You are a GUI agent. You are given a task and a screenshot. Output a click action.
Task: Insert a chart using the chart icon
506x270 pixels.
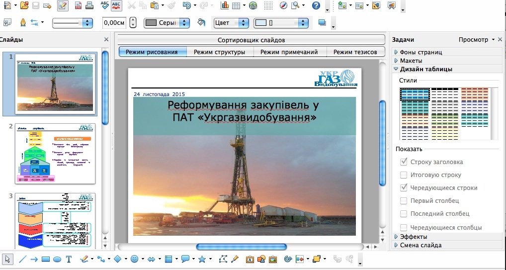224,6
